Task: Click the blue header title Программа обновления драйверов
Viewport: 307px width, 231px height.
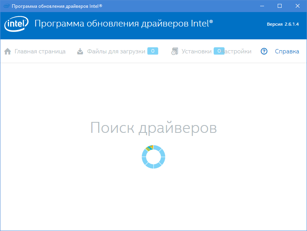Action: pos(124,24)
